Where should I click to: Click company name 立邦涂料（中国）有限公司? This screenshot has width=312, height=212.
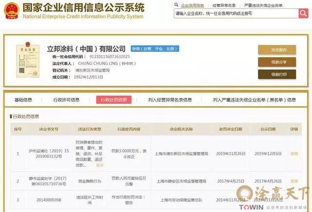[86, 49]
